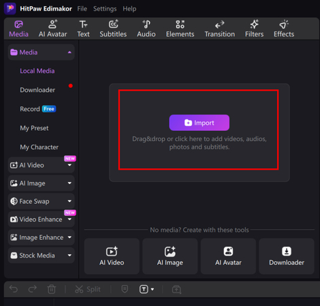Select Downloader in the sidebar list
The width and height of the screenshot is (320, 306).
37,90
